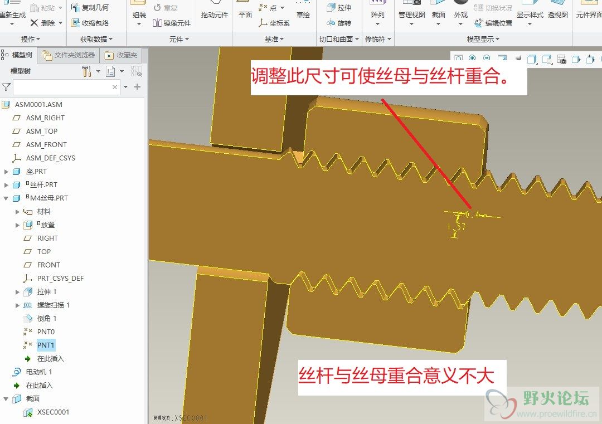Screen dimensions: 602x424
Task: Open the 删除 dropdown arrow
Action: [61, 23]
